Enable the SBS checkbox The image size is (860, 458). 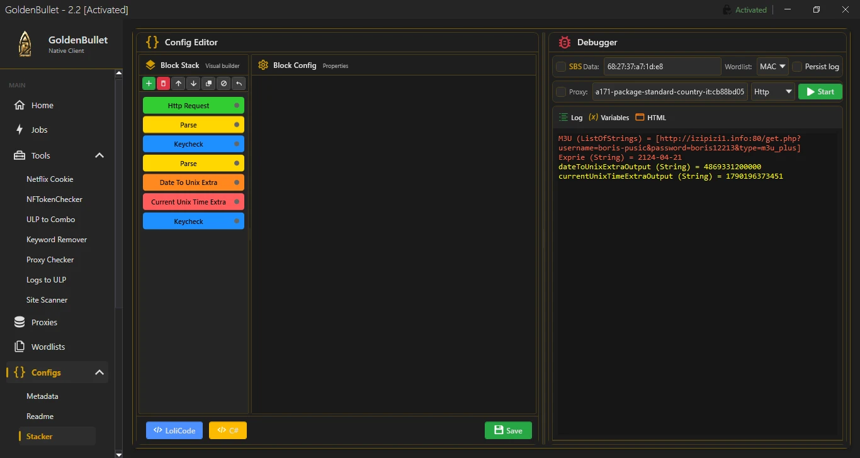tap(561, 67)
